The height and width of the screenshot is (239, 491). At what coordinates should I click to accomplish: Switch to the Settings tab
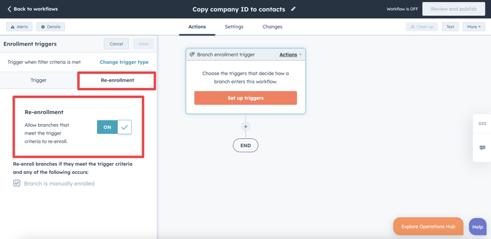pos(234,26)
